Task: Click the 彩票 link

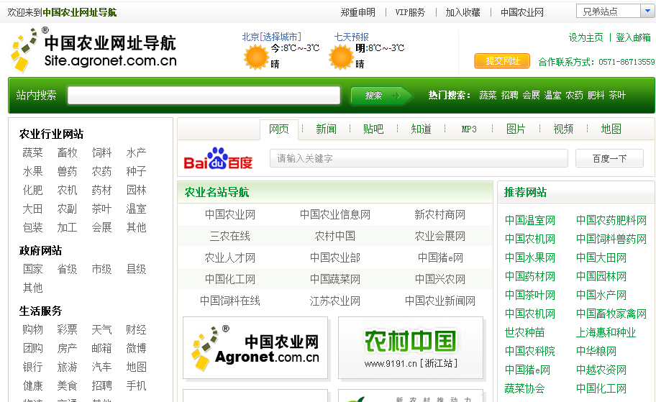Action: point(68,329)
